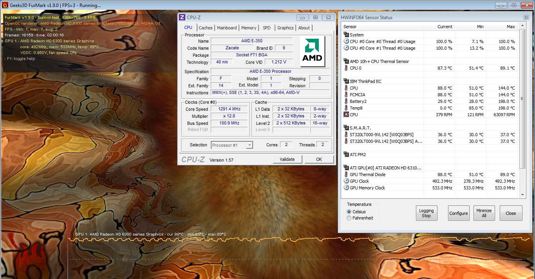Click the Code Name Zacate field
This screenshot has height=279, width=535.
pos(232,48)
